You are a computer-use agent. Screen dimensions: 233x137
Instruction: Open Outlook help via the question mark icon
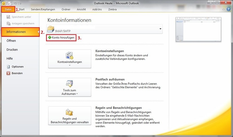click(x=228, y=9)
